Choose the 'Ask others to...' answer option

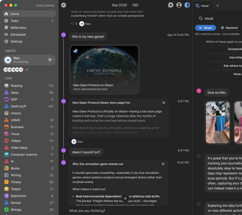pos(223,66)
